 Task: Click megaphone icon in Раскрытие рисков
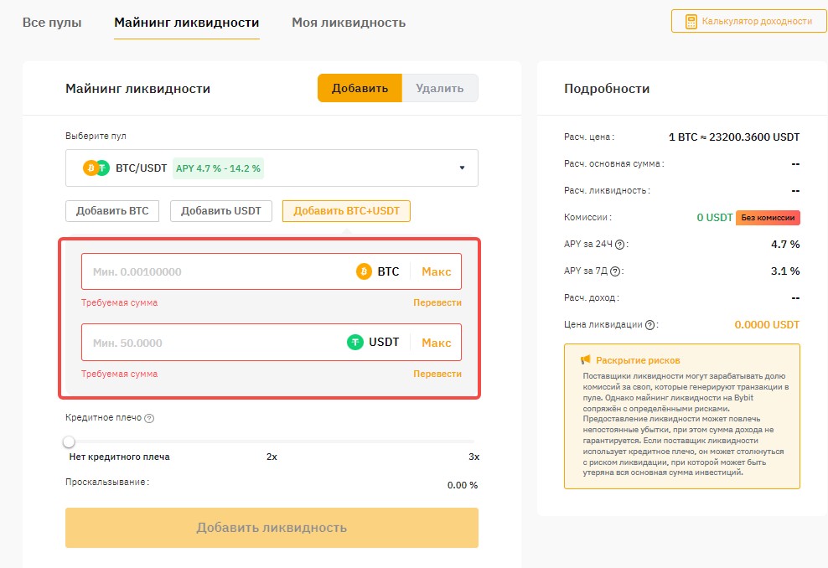(586, 360)
